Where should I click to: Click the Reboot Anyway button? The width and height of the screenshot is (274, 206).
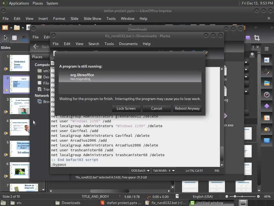(187, 108)
